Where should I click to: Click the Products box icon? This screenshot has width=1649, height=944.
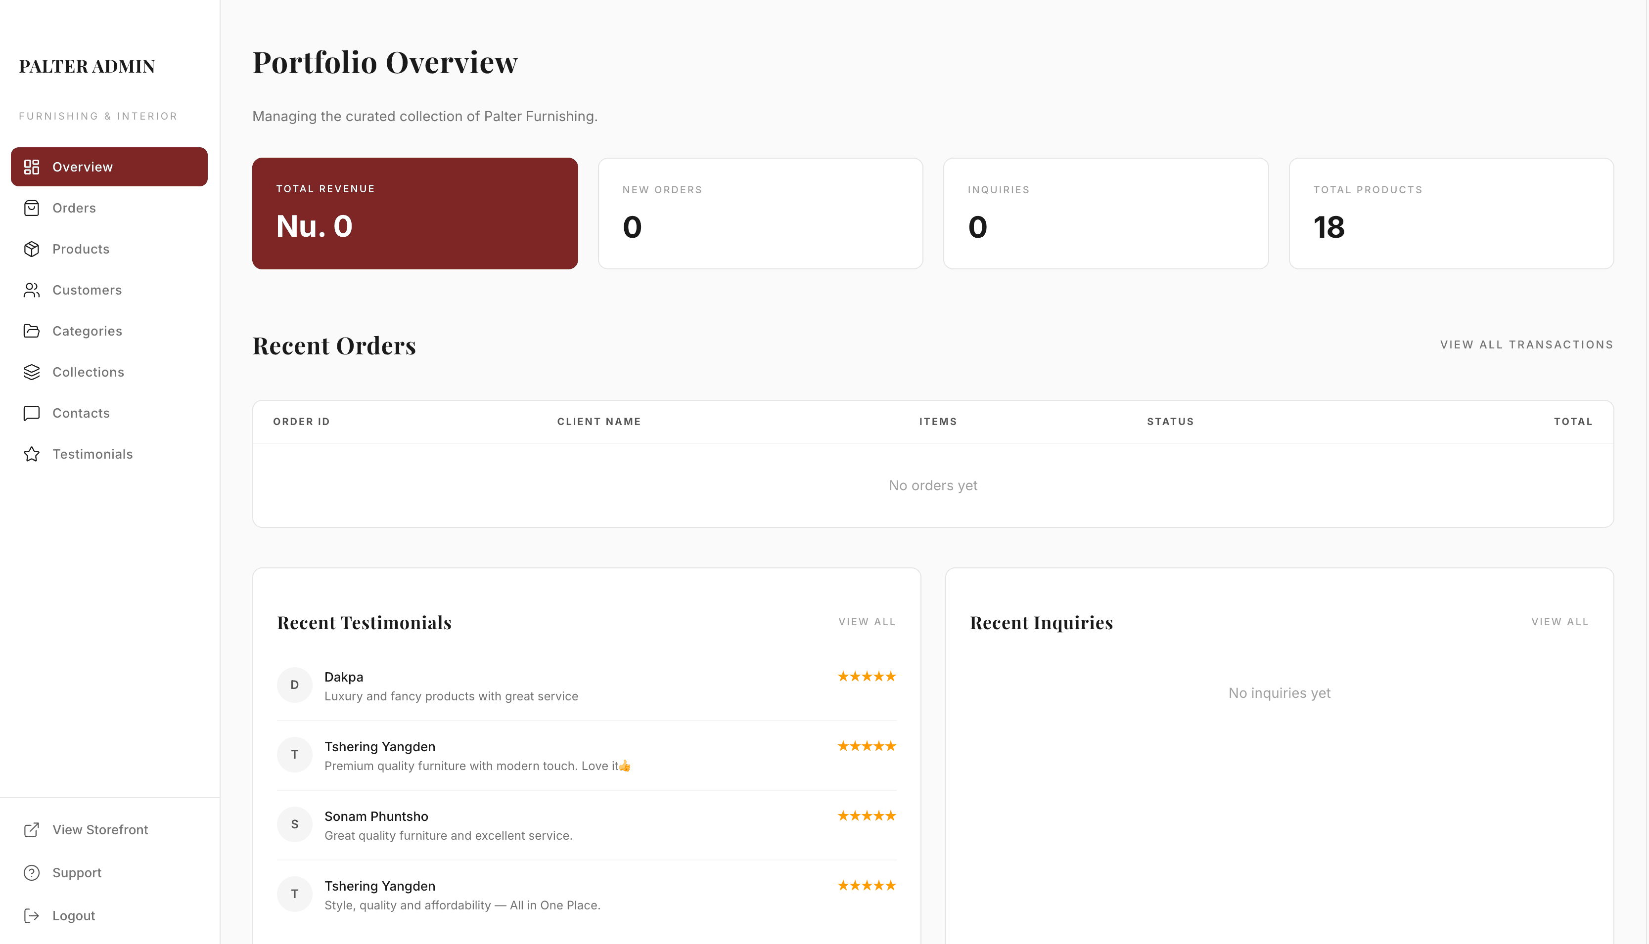click(x=31, y=249)
